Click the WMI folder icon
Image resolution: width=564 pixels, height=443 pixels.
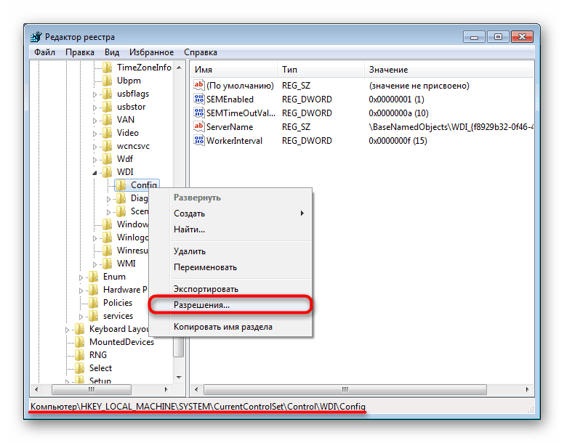(107, 264)
